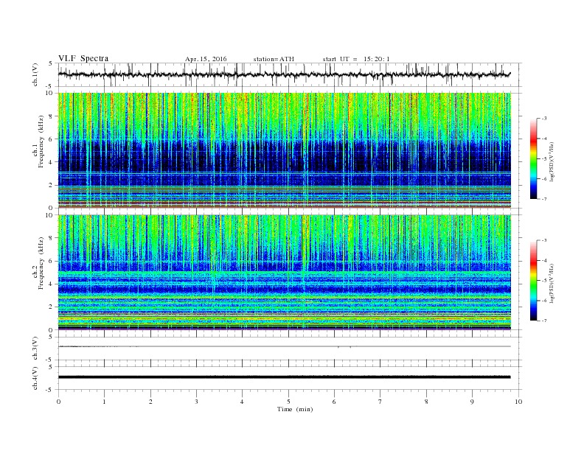Viewport: 584px width, 451px height.
Task: Click the ch.1(V) waveform axis label
Action: pos(35,74)
